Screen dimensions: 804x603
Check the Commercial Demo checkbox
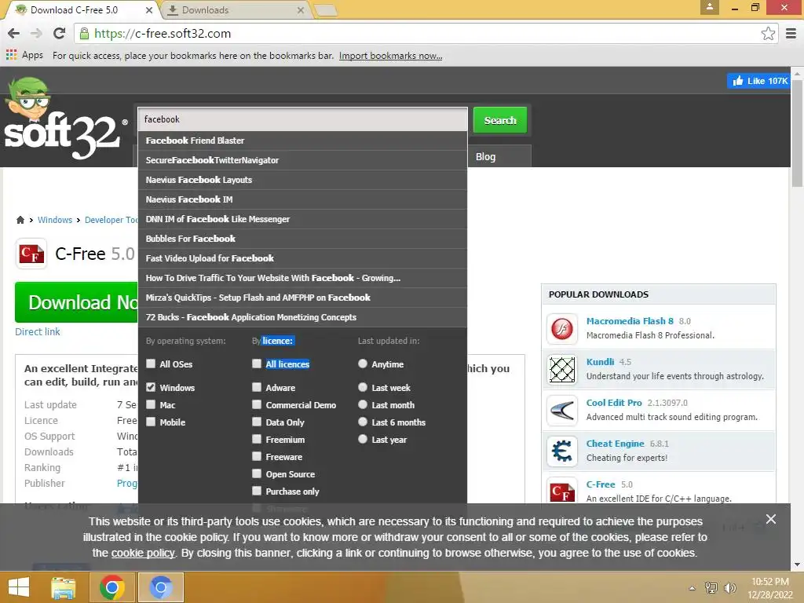click(257, 404)
